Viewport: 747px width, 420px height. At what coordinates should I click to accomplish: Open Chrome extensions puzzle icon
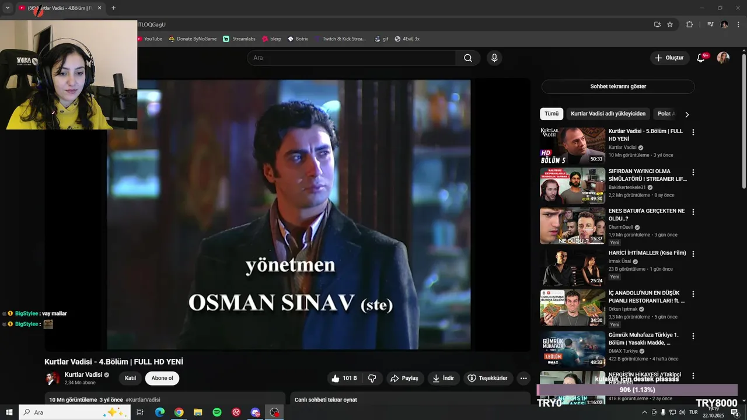click(690, 24)
